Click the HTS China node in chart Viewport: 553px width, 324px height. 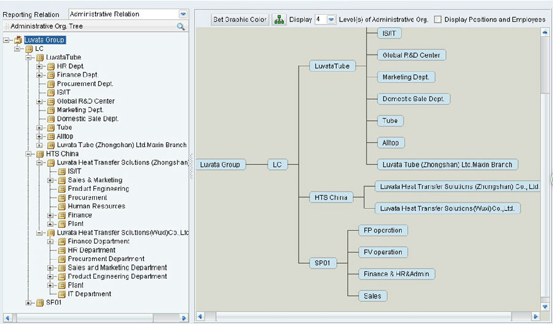331,198
